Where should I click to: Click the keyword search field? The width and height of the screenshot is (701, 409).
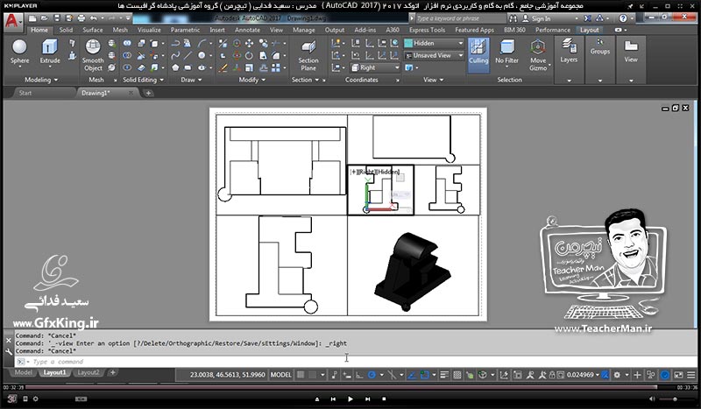461,18
